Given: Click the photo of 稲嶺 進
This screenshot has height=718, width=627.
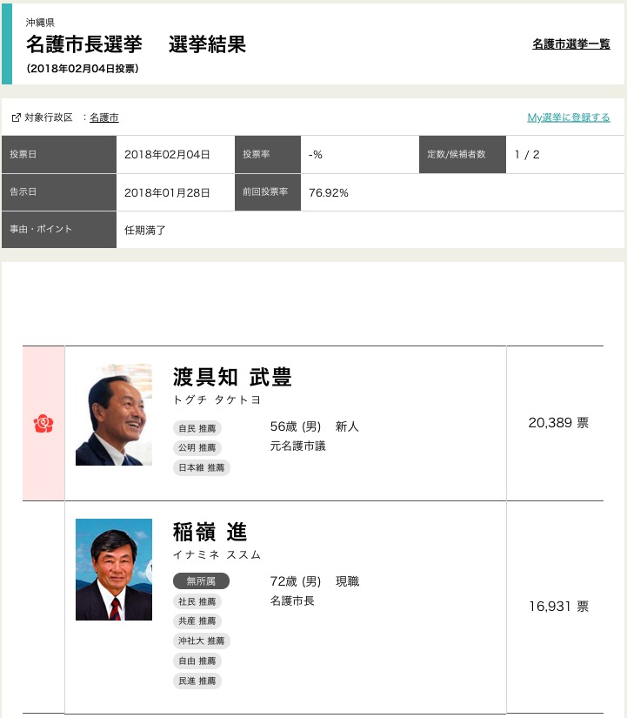Looking at the screenshot, I should coord(114,569).
